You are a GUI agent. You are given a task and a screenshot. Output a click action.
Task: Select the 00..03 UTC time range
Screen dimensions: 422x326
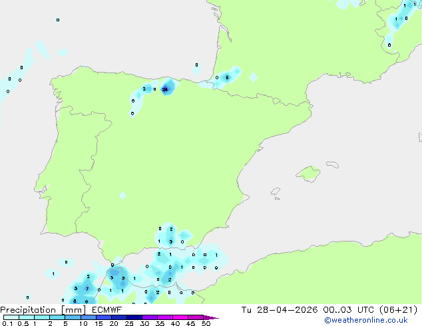(x=349, y=310)
